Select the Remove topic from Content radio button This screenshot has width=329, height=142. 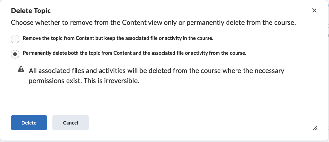point(15,39)
